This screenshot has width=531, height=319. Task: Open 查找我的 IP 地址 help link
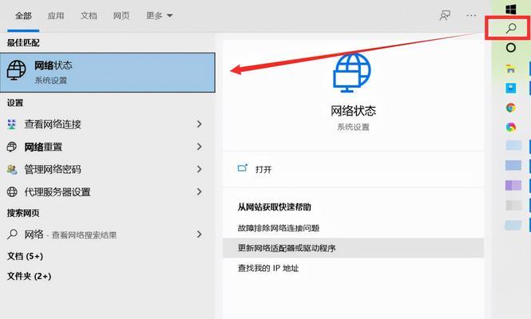[x=268, y=268]
